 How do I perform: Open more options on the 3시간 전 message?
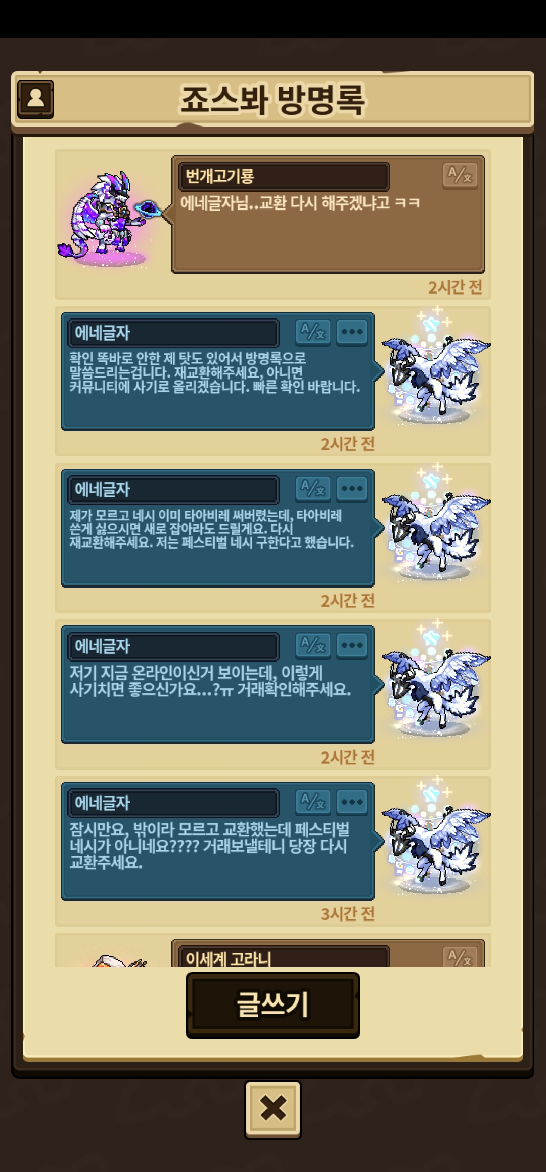[x=352, y=803]
